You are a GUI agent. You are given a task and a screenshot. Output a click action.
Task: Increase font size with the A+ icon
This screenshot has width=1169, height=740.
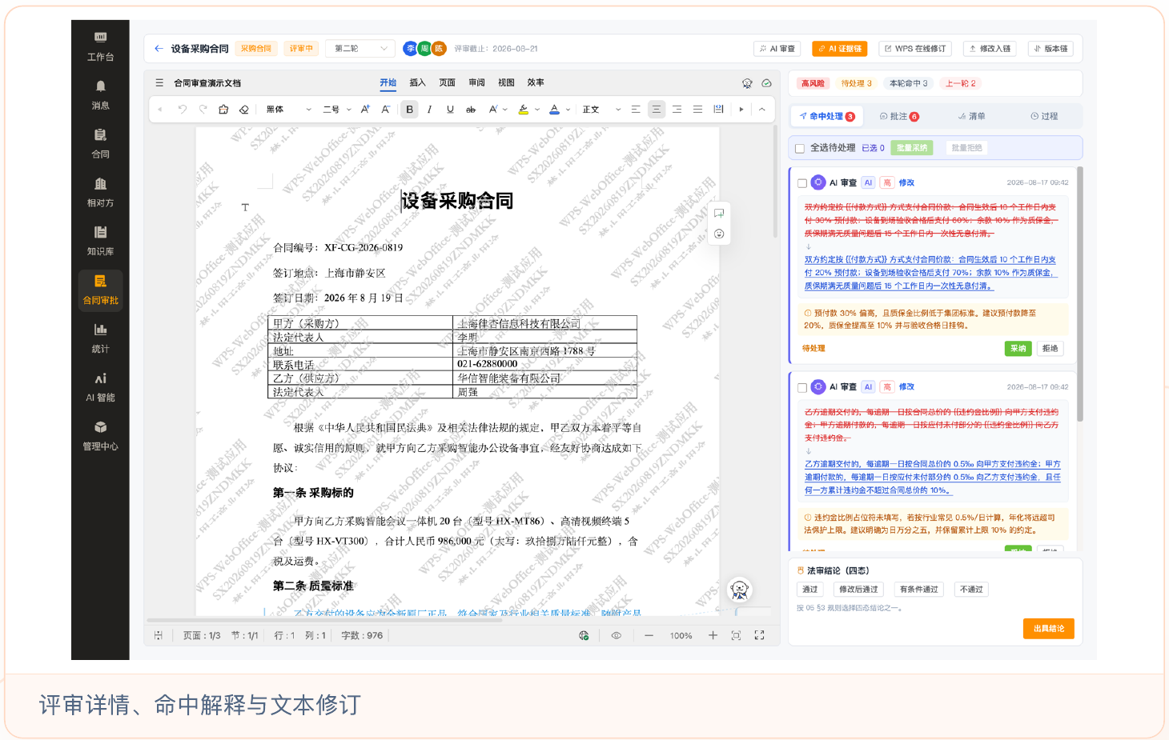365,110
